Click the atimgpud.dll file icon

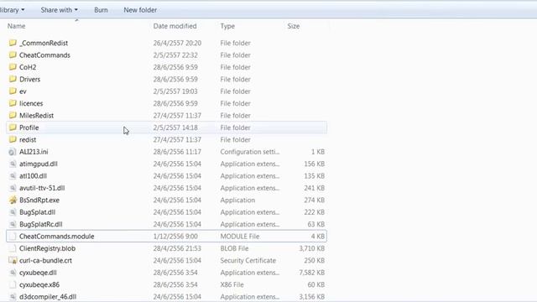pos(13,164)
